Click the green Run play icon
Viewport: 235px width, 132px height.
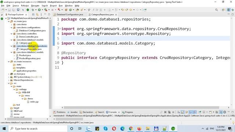click(x=39, y=10)
